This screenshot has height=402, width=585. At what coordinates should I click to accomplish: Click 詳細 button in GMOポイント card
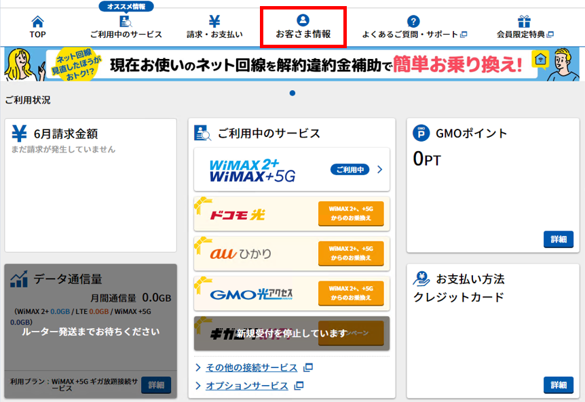click(x=559, y=239)
